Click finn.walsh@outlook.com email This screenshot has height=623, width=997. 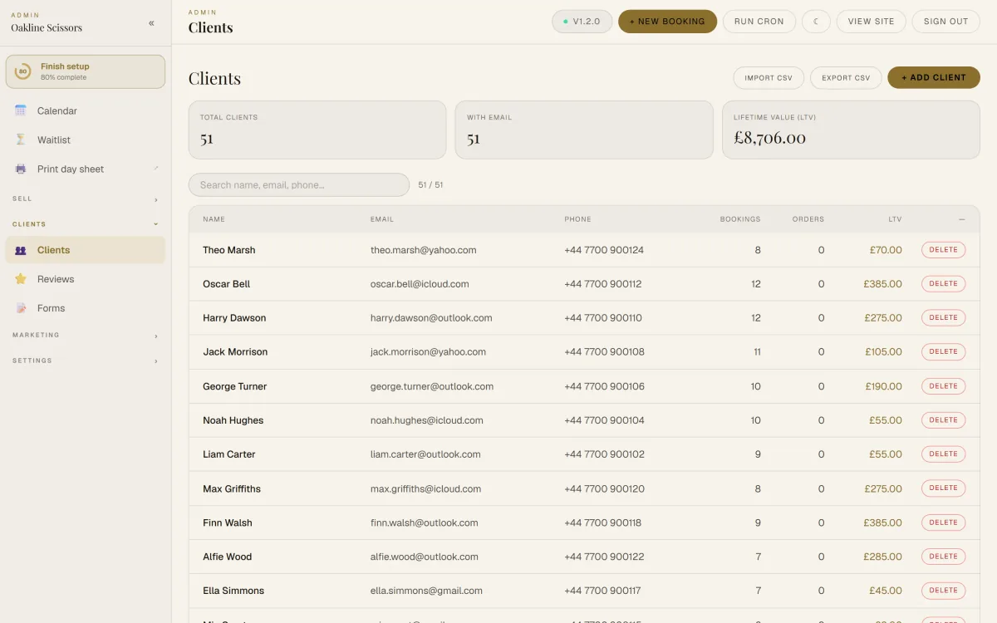[425, 523]
